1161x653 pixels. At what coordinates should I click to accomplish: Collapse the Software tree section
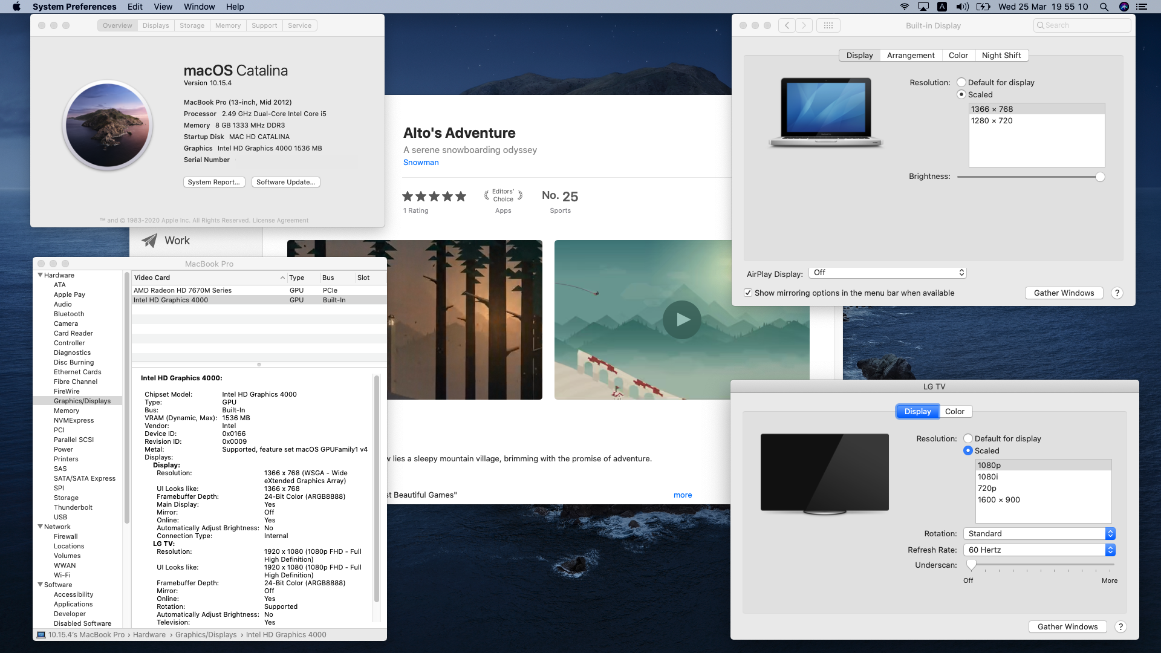point(41,585)
